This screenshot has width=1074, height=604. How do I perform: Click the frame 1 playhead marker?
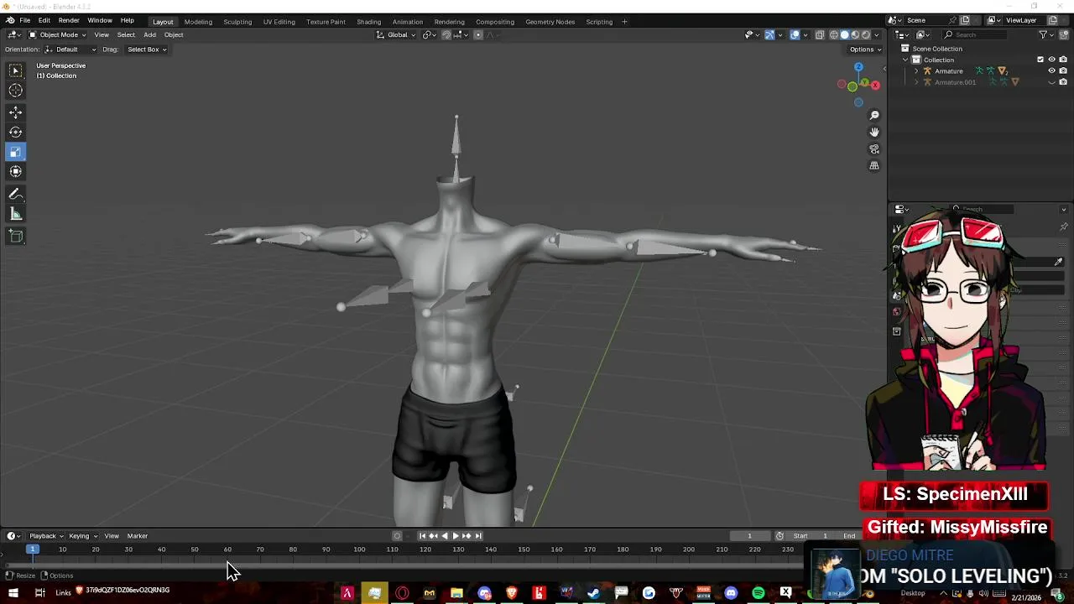click(33, 549)
